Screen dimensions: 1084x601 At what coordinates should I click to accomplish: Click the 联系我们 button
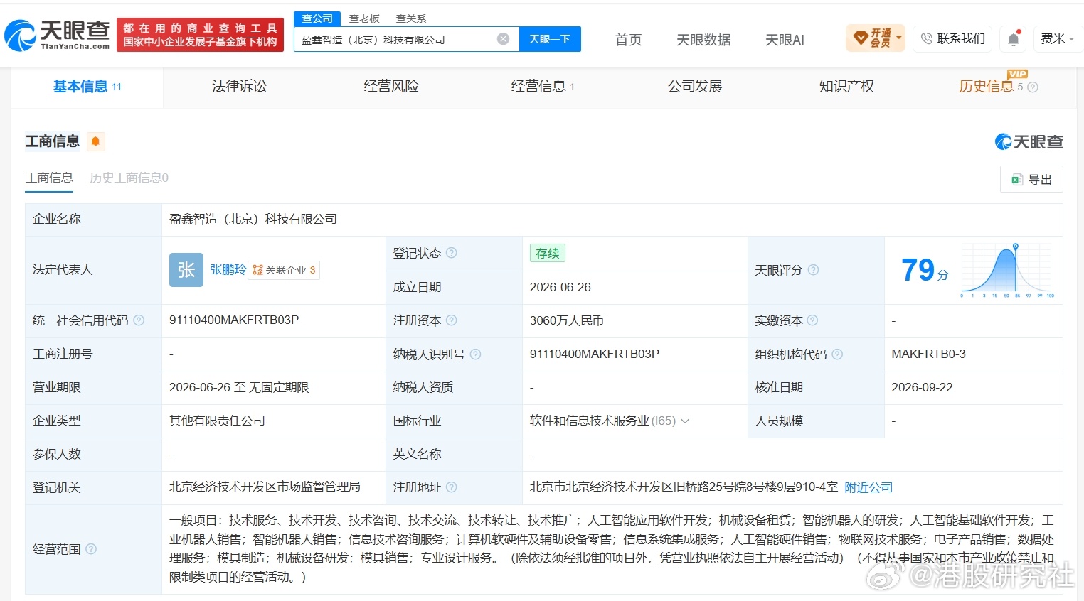coord(954,38)
